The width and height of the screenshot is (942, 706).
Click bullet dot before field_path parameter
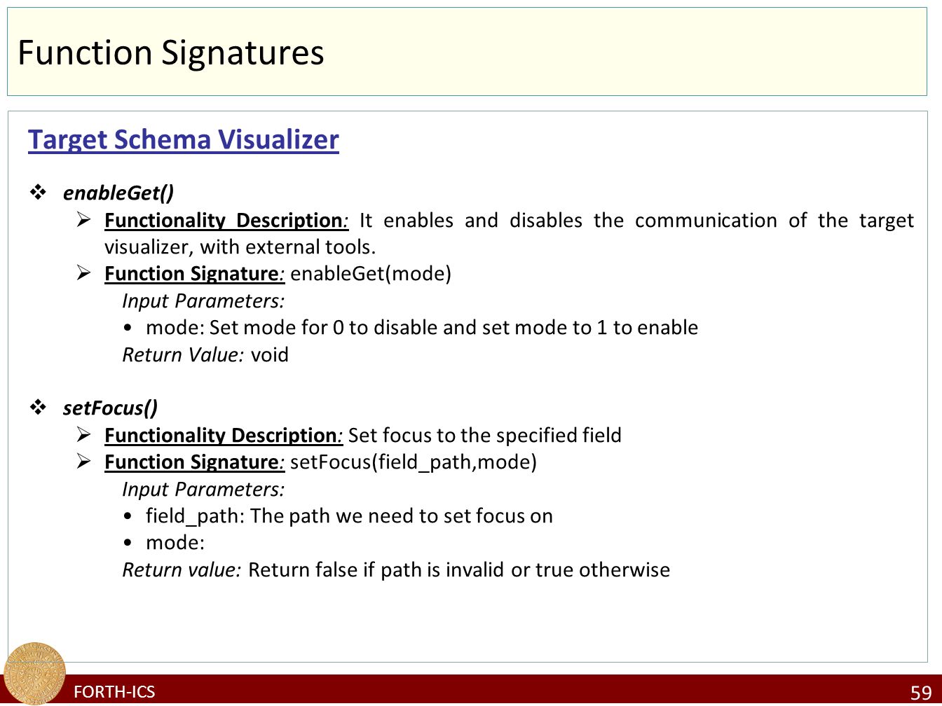click(x=127, y=517)
